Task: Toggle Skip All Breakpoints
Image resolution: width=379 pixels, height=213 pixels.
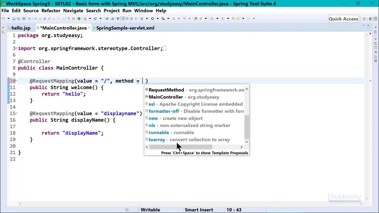Action: pyautogui.click(x=29, y=19)
